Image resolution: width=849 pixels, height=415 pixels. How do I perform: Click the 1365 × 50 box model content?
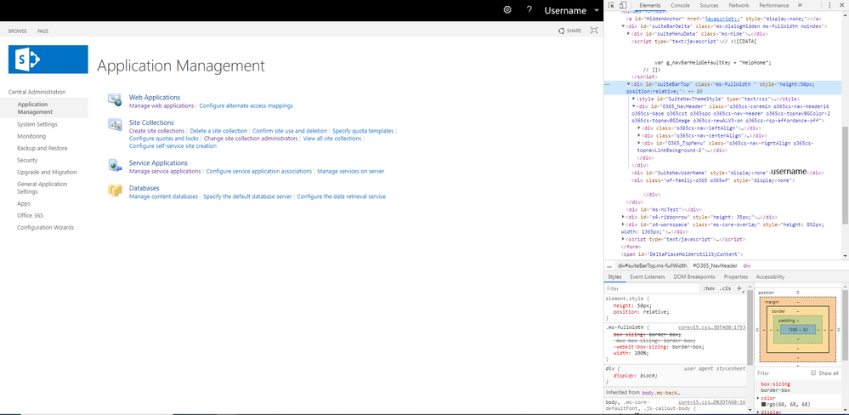tap(797, 329)
